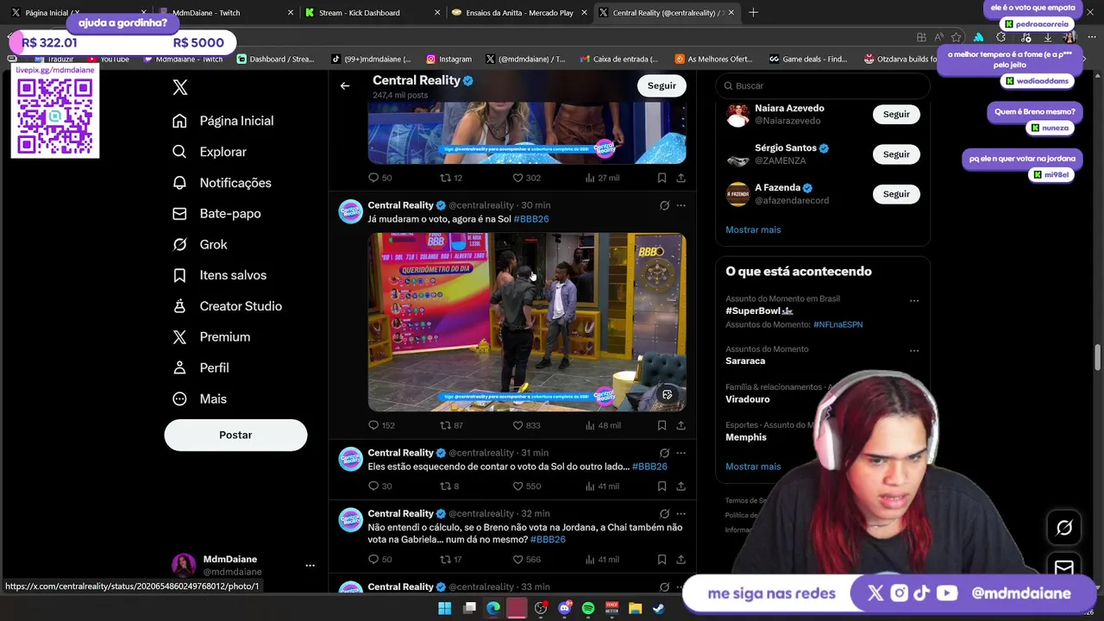This screenshot has width=1104, height=621.
Task: Reply to the 'Não entendi o cálculo' post
Action: click(x=379, y=559)
